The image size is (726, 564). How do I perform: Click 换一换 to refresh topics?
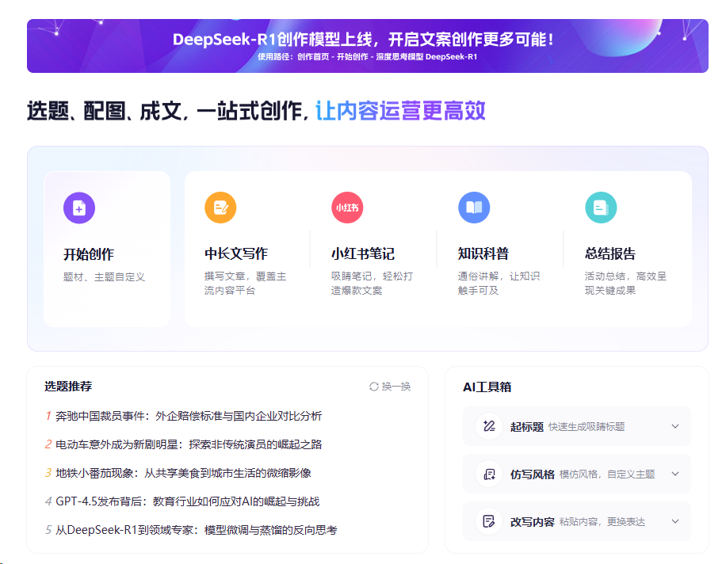point(390,387)
